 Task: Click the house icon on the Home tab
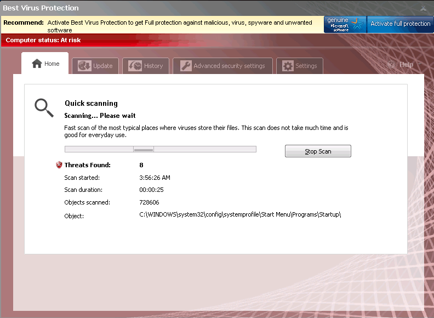[x=37, y=64]
